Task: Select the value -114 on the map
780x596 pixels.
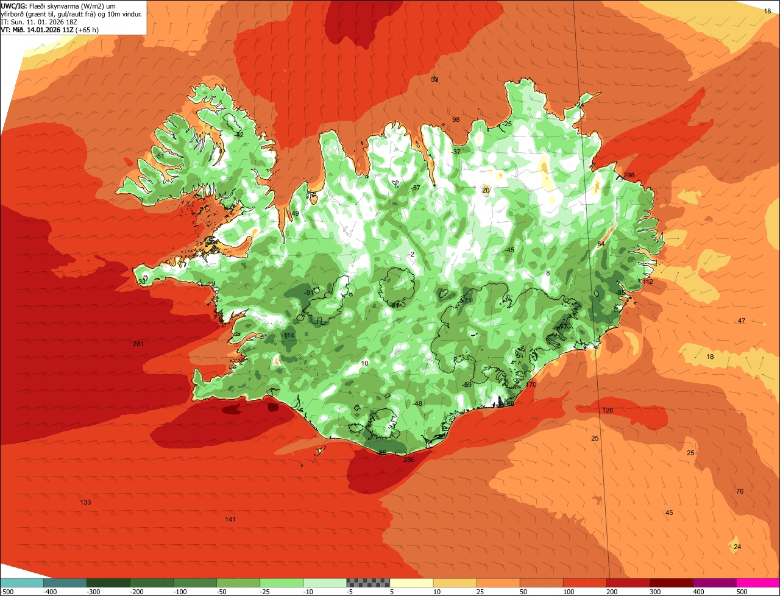Action: pos(288,336)
